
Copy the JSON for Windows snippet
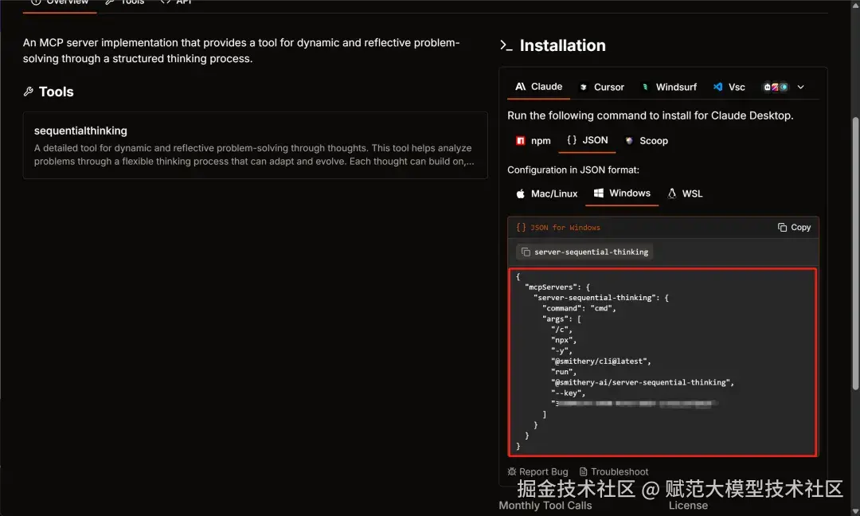[x=794, y=227]
